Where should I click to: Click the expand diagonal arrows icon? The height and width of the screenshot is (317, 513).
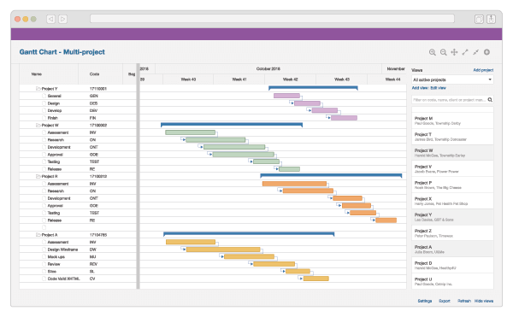[x=465, y=52]
